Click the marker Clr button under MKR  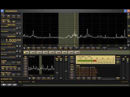click(x=72, y=59)
